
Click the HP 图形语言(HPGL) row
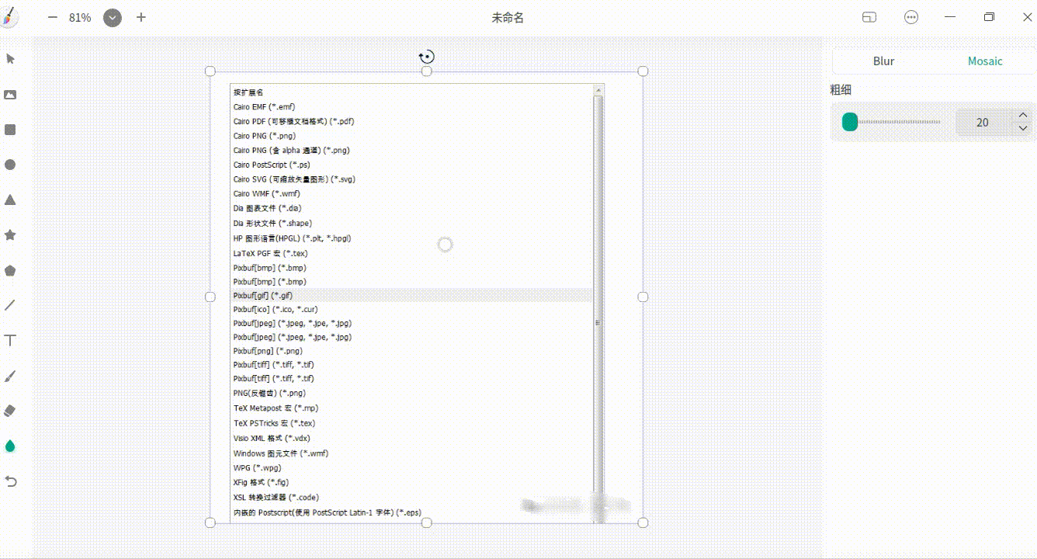coord(412,238)
